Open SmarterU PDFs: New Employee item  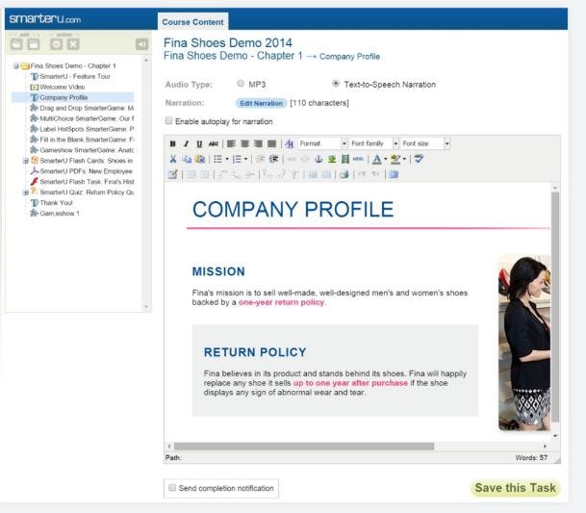click(87, 171)
